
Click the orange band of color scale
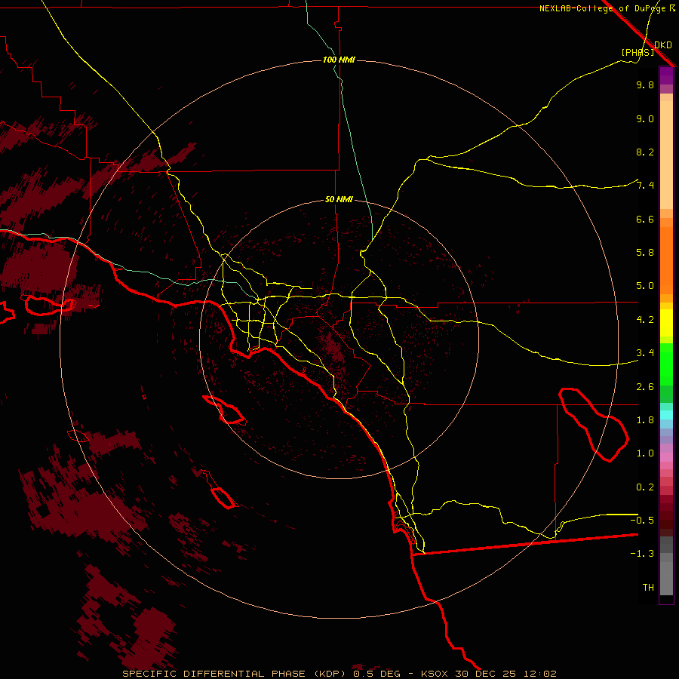pos(666,260)
